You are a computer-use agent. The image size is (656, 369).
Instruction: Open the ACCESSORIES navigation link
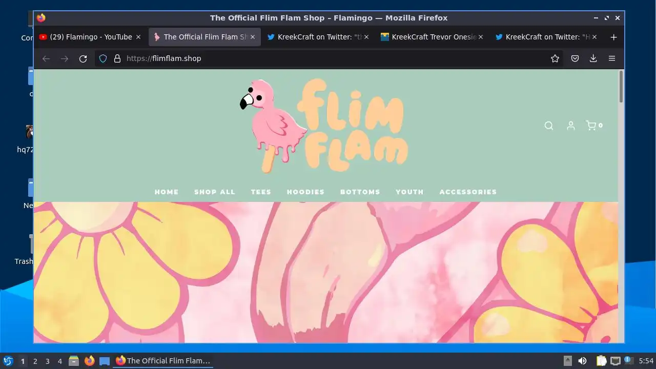pyautogui.click(x=468, y=192)
